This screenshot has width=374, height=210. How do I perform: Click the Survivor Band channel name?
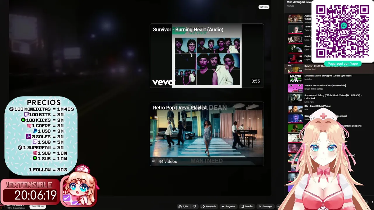310,69
